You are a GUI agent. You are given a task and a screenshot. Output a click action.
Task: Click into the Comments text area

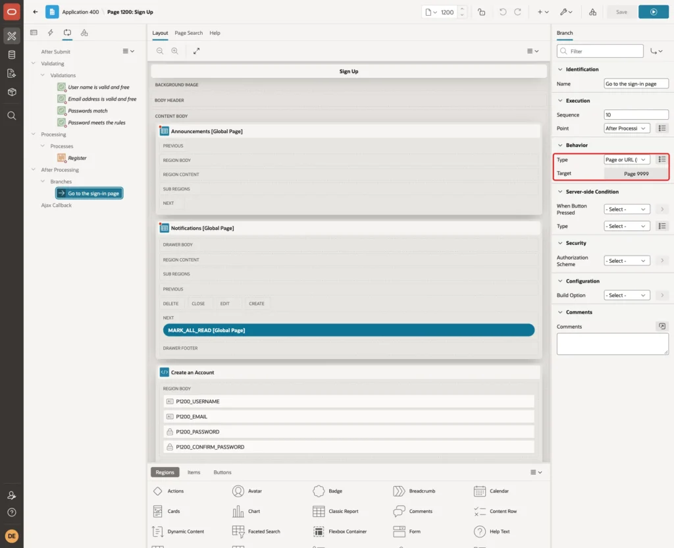tap(613, 344)
